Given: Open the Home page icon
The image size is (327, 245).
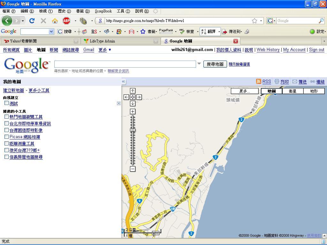Looking at the screenshot, I should (x=55, y=21).
